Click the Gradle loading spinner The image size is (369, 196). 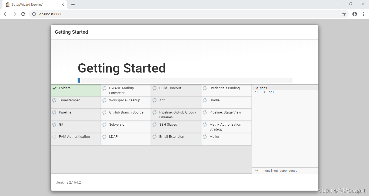pos(205,100)
